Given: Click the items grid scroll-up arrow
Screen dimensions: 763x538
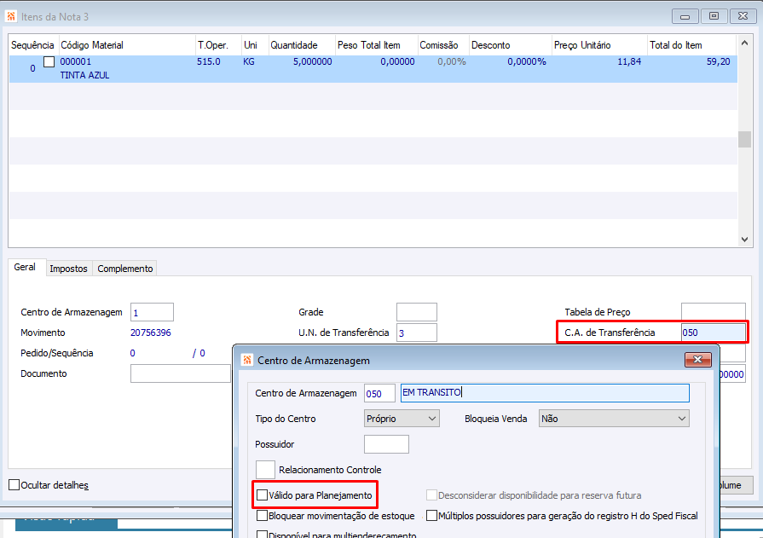Looking at the screenshot, I should (x=744, y=43).
